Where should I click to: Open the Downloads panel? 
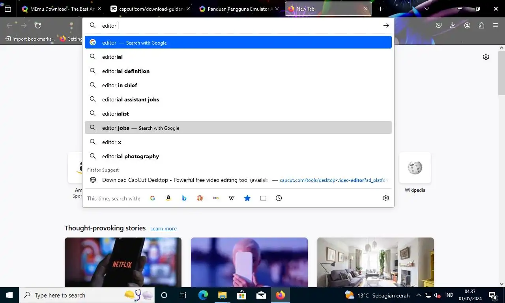453,25
